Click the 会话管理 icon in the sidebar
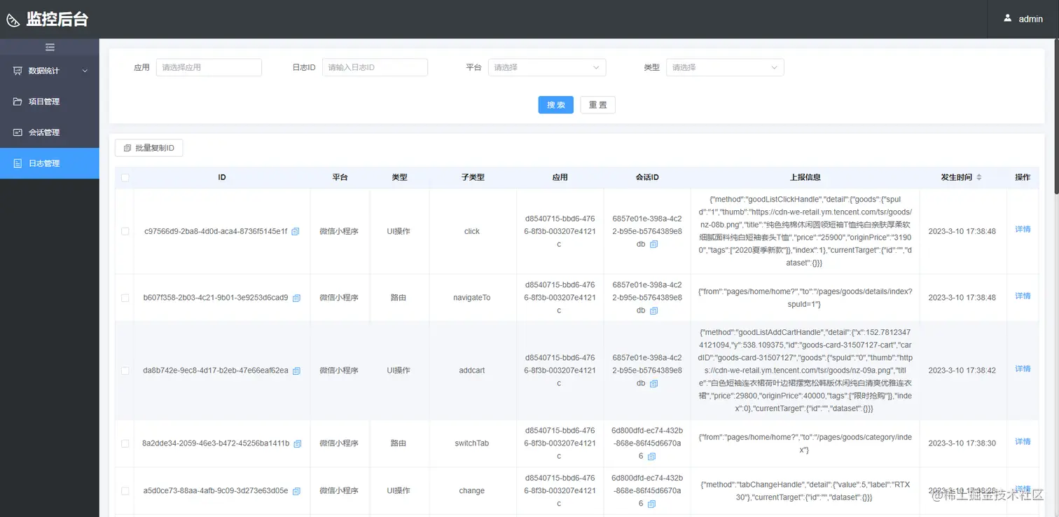This screenshot has width=1059, height=517. [x=18, y=132]
